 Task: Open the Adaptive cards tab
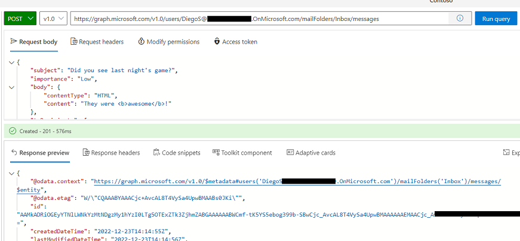pyautogui.click(x=311, y=153)
